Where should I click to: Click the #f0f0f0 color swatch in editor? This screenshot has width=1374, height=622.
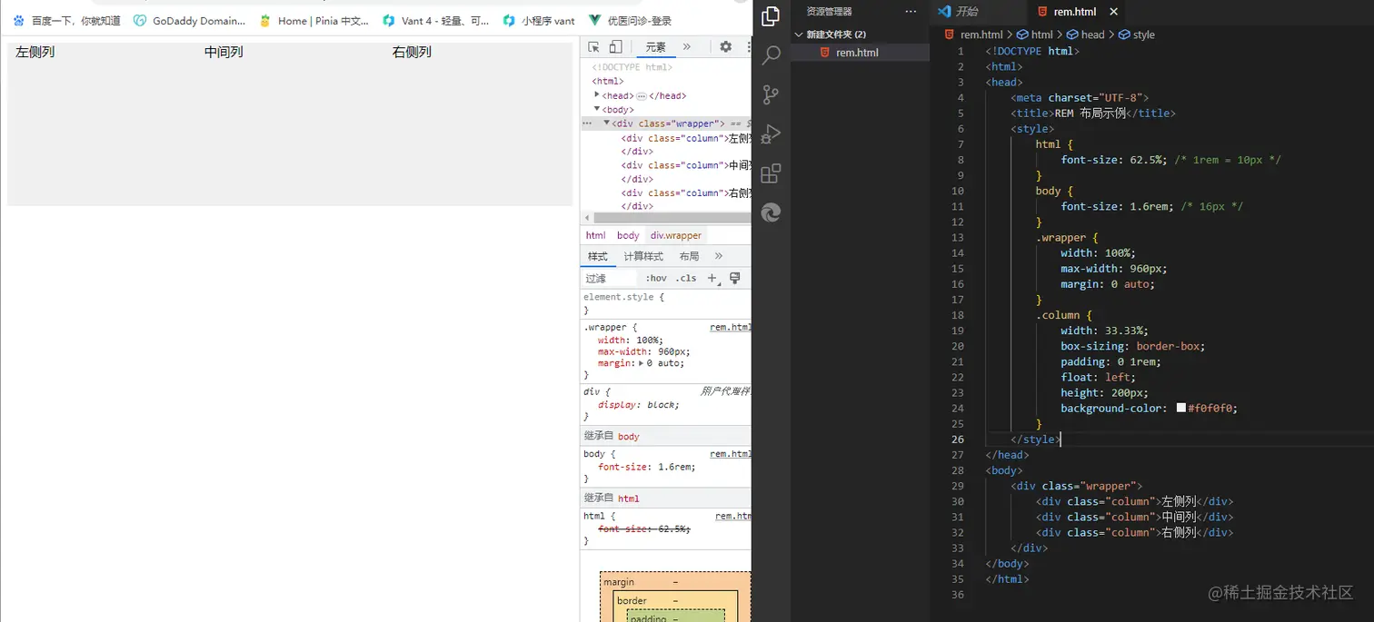click(1181, 409)
